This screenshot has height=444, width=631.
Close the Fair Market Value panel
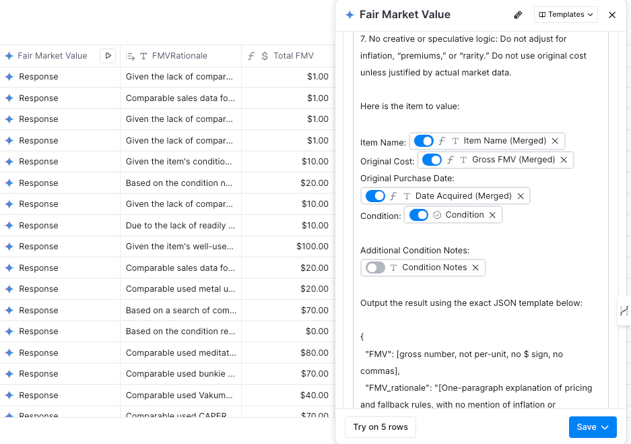[x=612, y=15]
